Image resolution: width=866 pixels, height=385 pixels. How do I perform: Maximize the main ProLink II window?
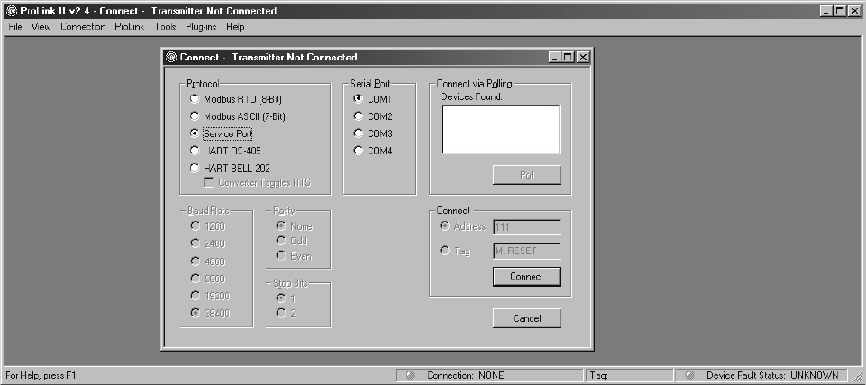pos(840,11)
